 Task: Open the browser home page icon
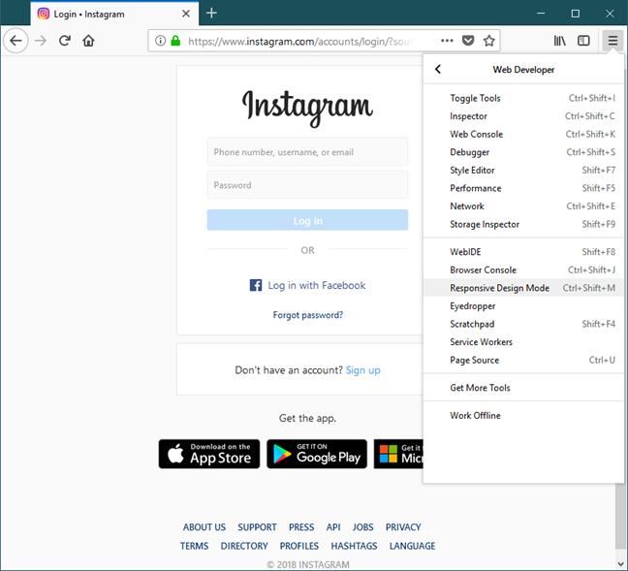pyautogui.click(x=88, y=41)
